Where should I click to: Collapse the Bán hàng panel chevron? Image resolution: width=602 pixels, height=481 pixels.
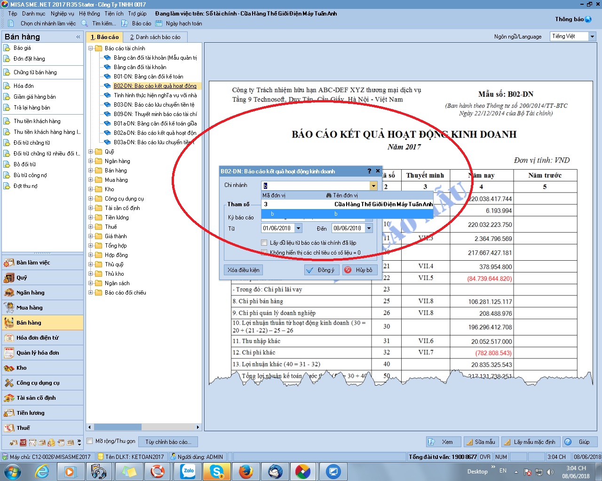coord(78,37)
